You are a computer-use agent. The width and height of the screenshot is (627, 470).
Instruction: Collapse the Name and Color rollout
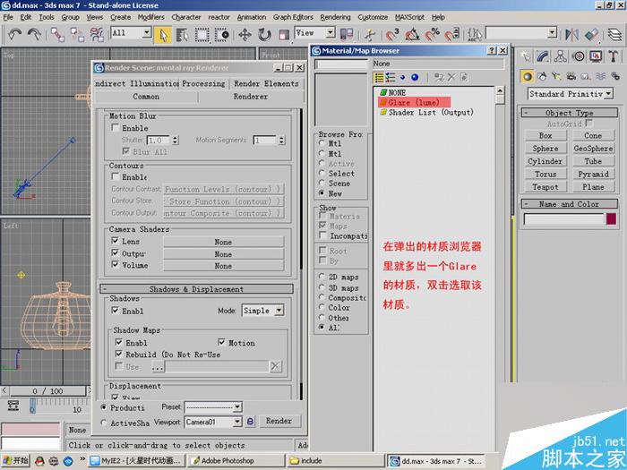(570, 204)
